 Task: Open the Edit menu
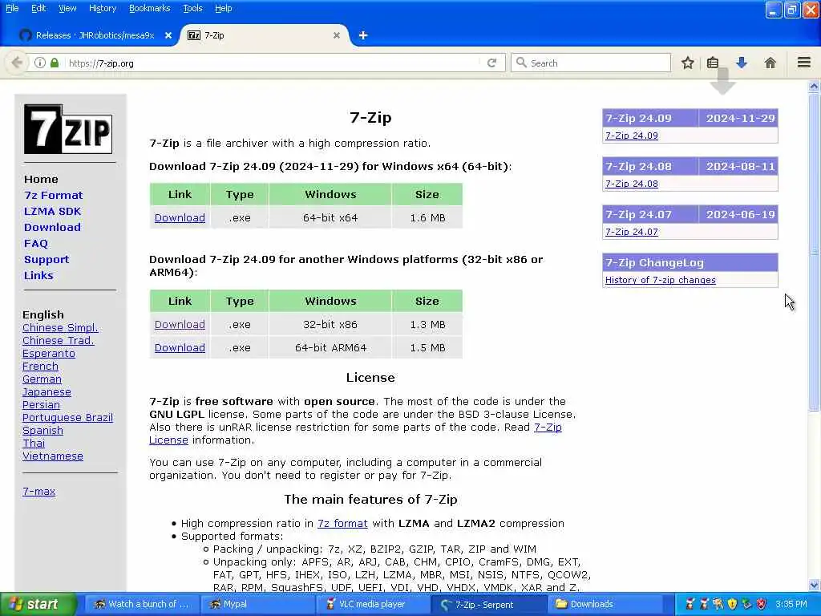[x=38, y=8]
